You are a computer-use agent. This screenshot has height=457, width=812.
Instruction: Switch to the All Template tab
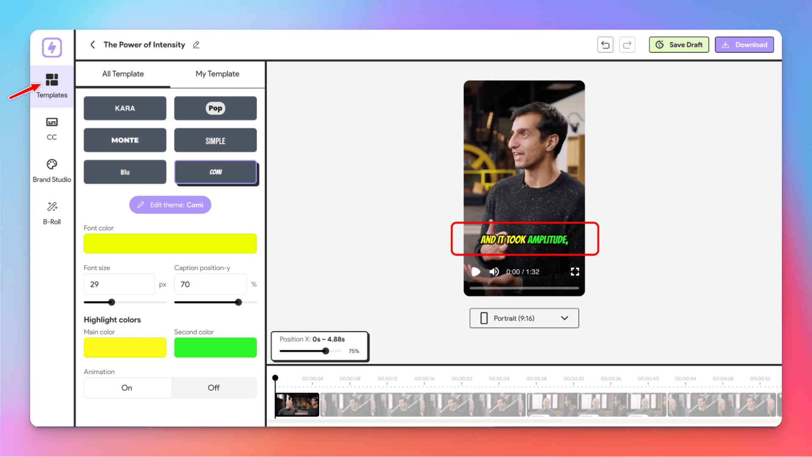click(x=123, y=74)
